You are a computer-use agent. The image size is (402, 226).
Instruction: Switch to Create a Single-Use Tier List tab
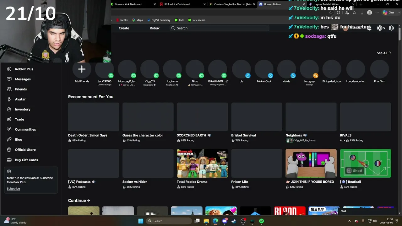tap(232, 4)
